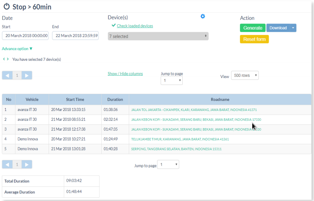Click the Check loaded devices link
This screenshot has height=201, width=314.
tap(135, 26)
